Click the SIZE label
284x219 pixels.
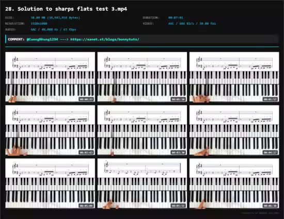(10, 18)
